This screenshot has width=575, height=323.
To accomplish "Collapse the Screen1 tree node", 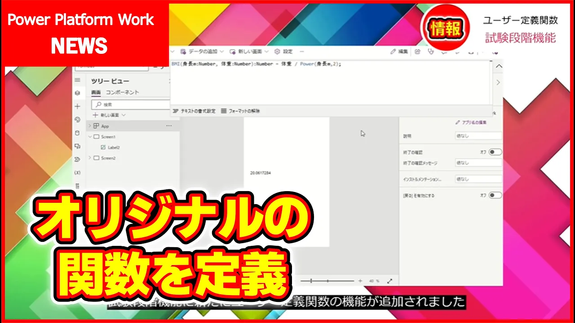I will tap(90, 137).
